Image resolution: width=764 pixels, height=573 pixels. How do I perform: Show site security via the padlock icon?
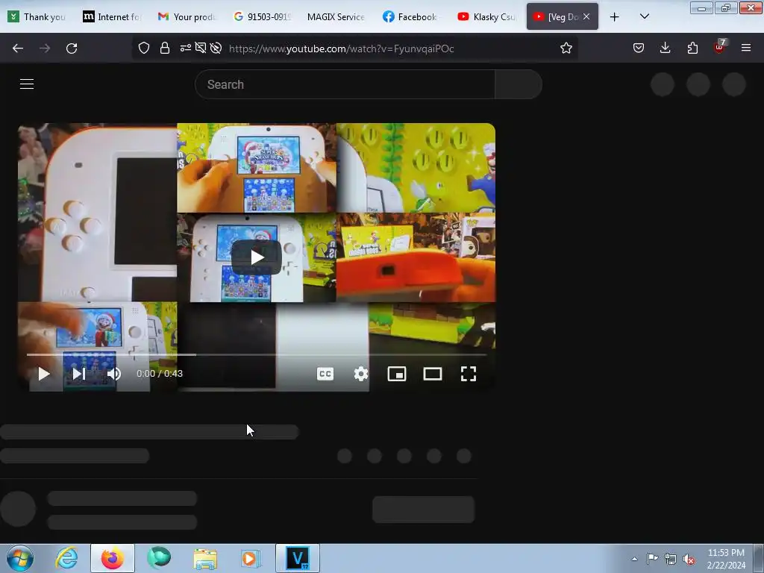165,48
